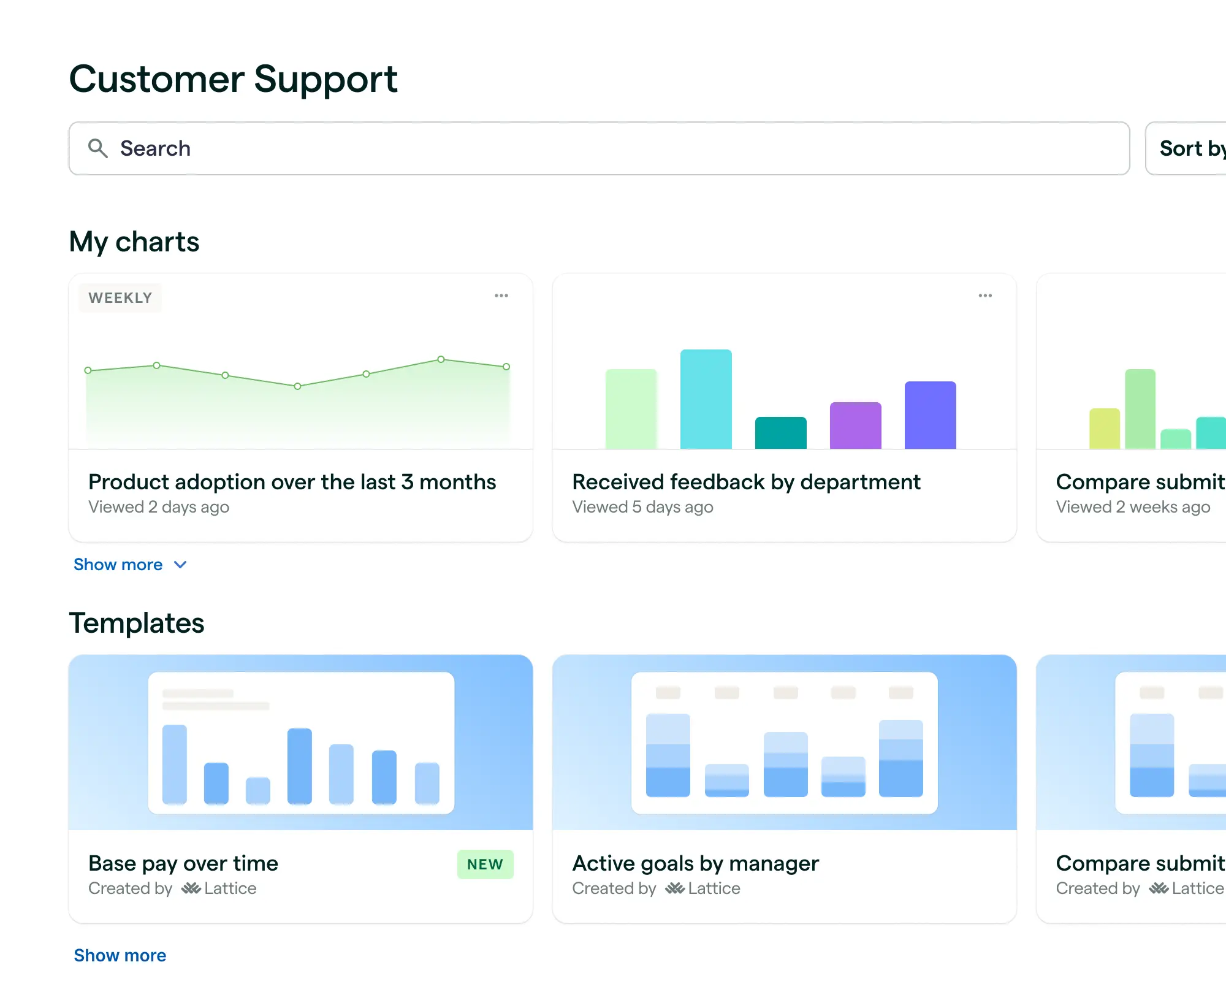
Task: Click the WEEKLY badge on Product adoption chart
Action: click(120, 298)
